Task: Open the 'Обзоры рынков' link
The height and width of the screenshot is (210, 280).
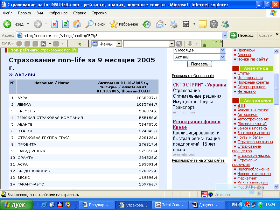Action: [251, 87]
